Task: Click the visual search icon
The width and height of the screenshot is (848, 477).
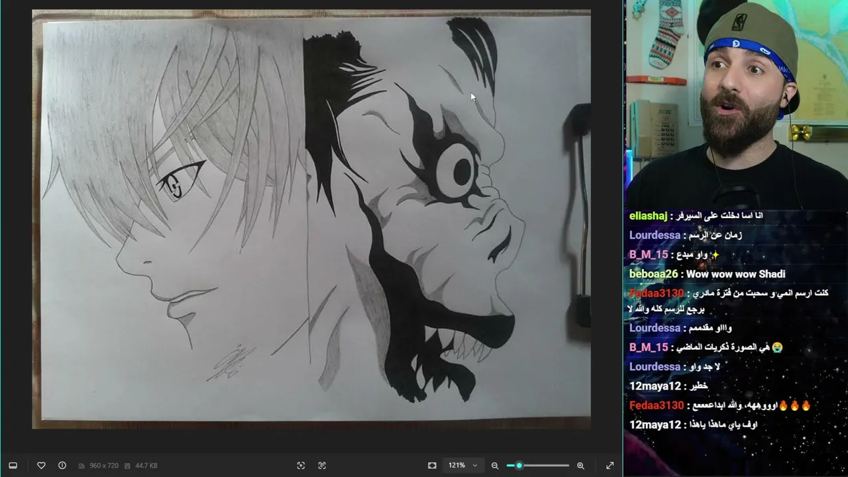Action: pos(301,466)
